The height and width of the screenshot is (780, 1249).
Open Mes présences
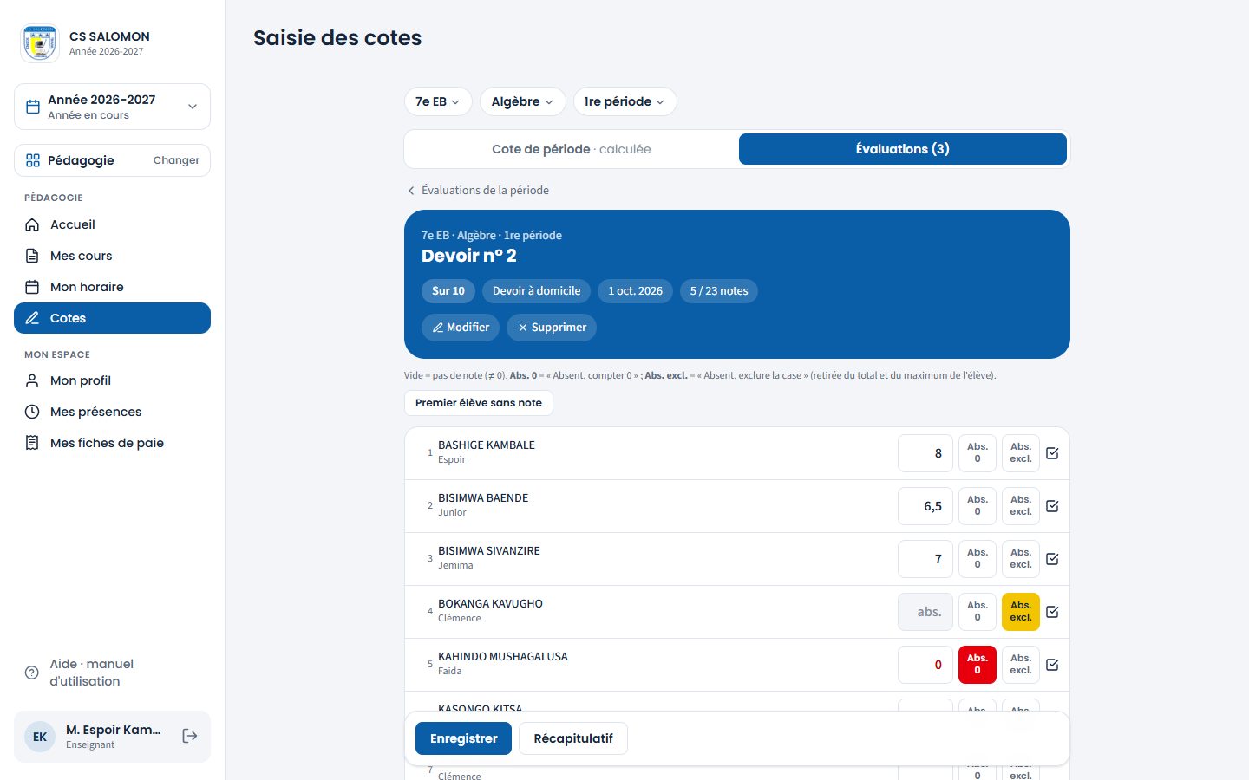(112, 412)
